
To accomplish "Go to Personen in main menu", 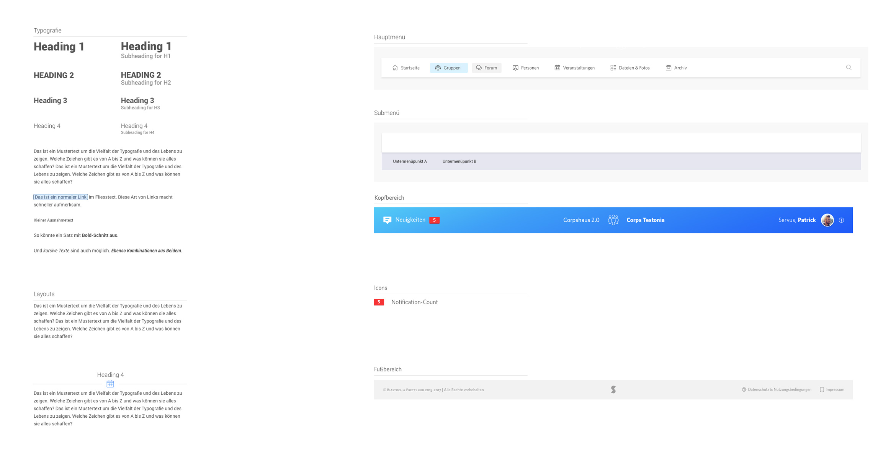I will click(x=525, y=68).
